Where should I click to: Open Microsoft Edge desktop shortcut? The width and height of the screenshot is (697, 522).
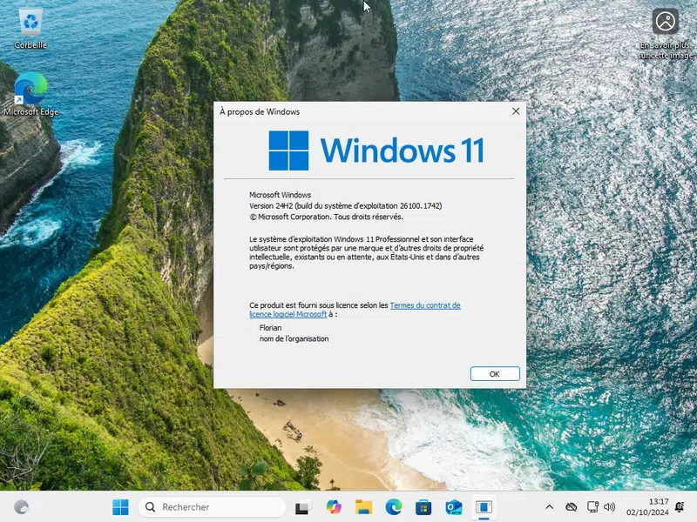[x=30, y=94]
